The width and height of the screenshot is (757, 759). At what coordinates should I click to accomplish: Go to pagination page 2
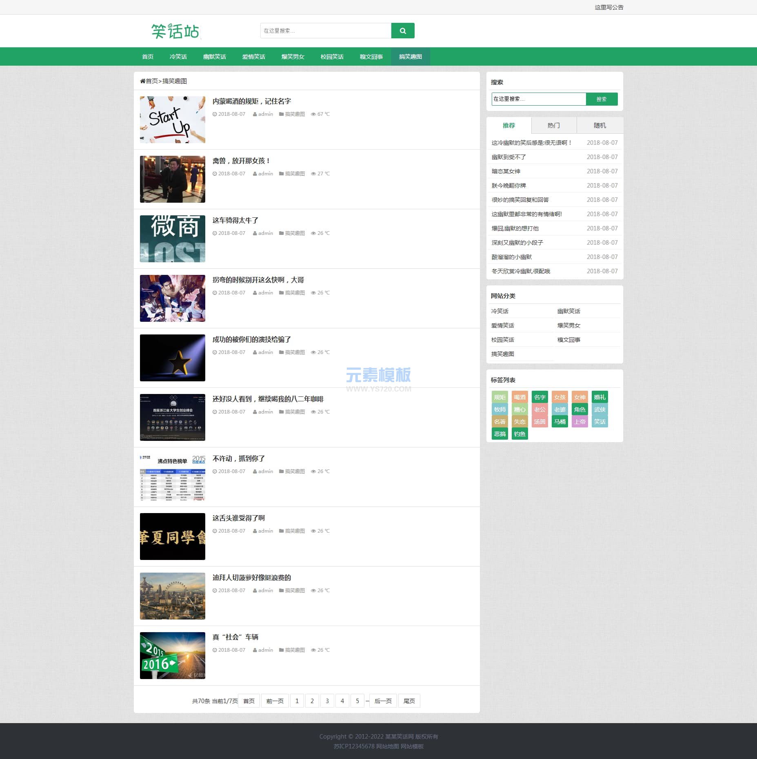point(312,701)
